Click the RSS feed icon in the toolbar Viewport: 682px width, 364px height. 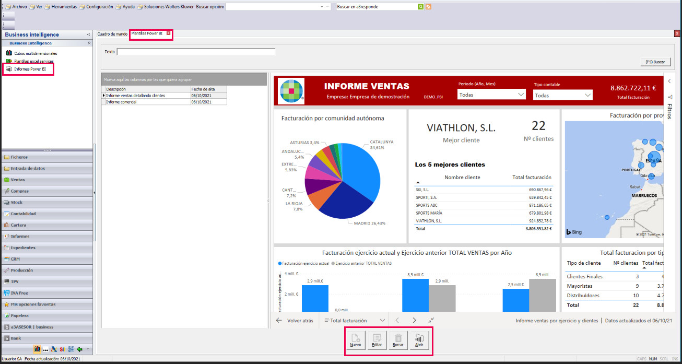[x=428, y=7]
